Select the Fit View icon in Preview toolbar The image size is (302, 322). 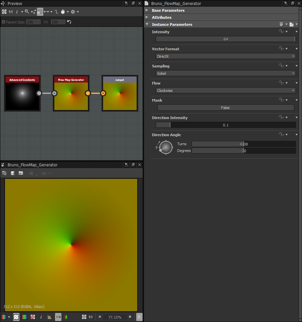5,12
